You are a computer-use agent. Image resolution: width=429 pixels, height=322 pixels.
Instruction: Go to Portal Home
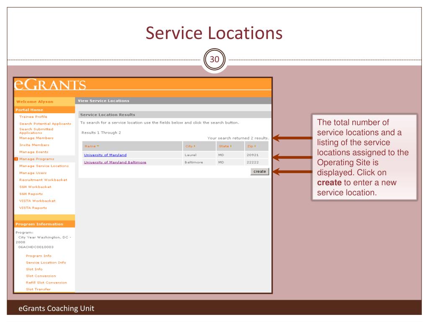[29, 110]
